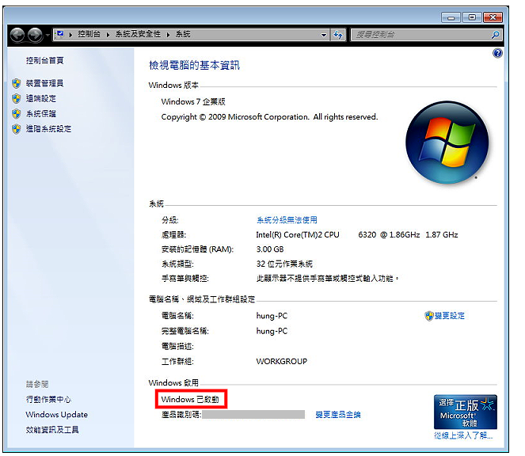Click the magnifier search icon
Screen dimensions: 525x456
496,35
